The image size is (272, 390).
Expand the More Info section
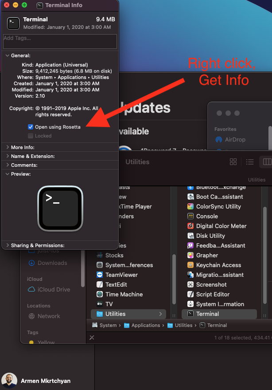(7, 147)
